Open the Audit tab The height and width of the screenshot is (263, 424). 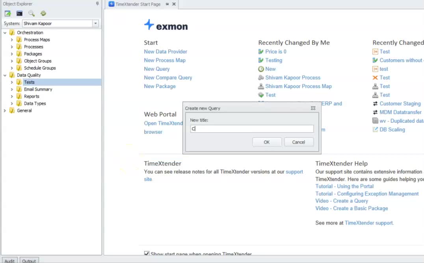pos(9,260)
